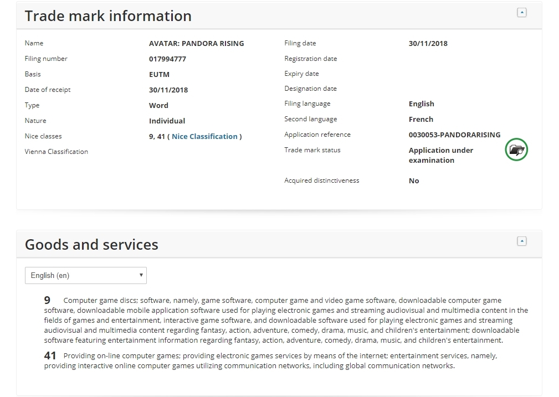The width and height of the screenshot is (559, 397).
Task: Click the class 9 goods description text
Action: 286,320
